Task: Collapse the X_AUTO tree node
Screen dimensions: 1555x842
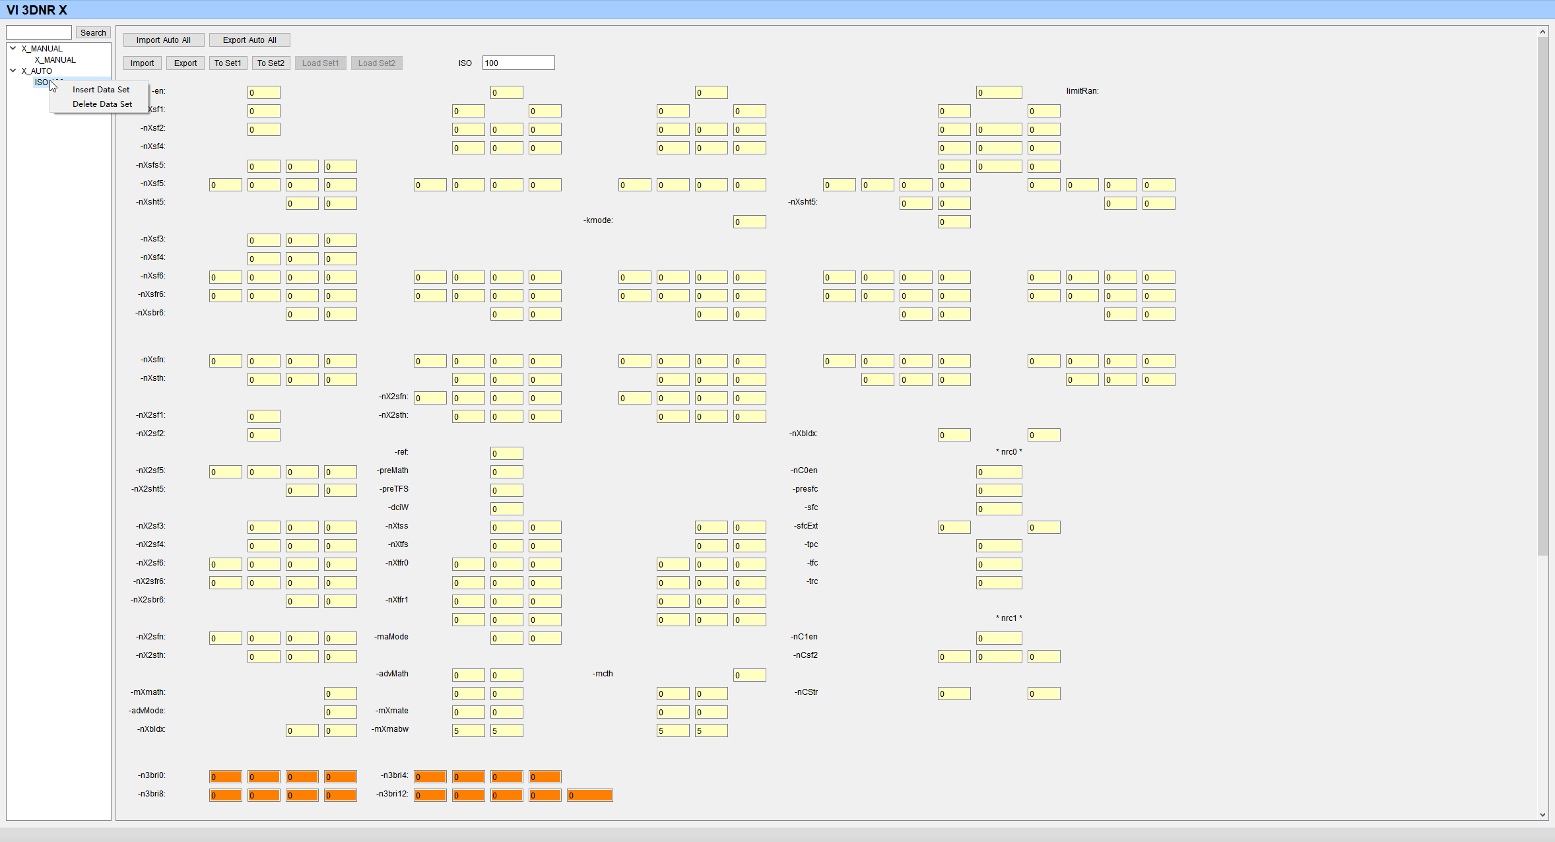Action: pyautogui.click(x=13, y=71)
